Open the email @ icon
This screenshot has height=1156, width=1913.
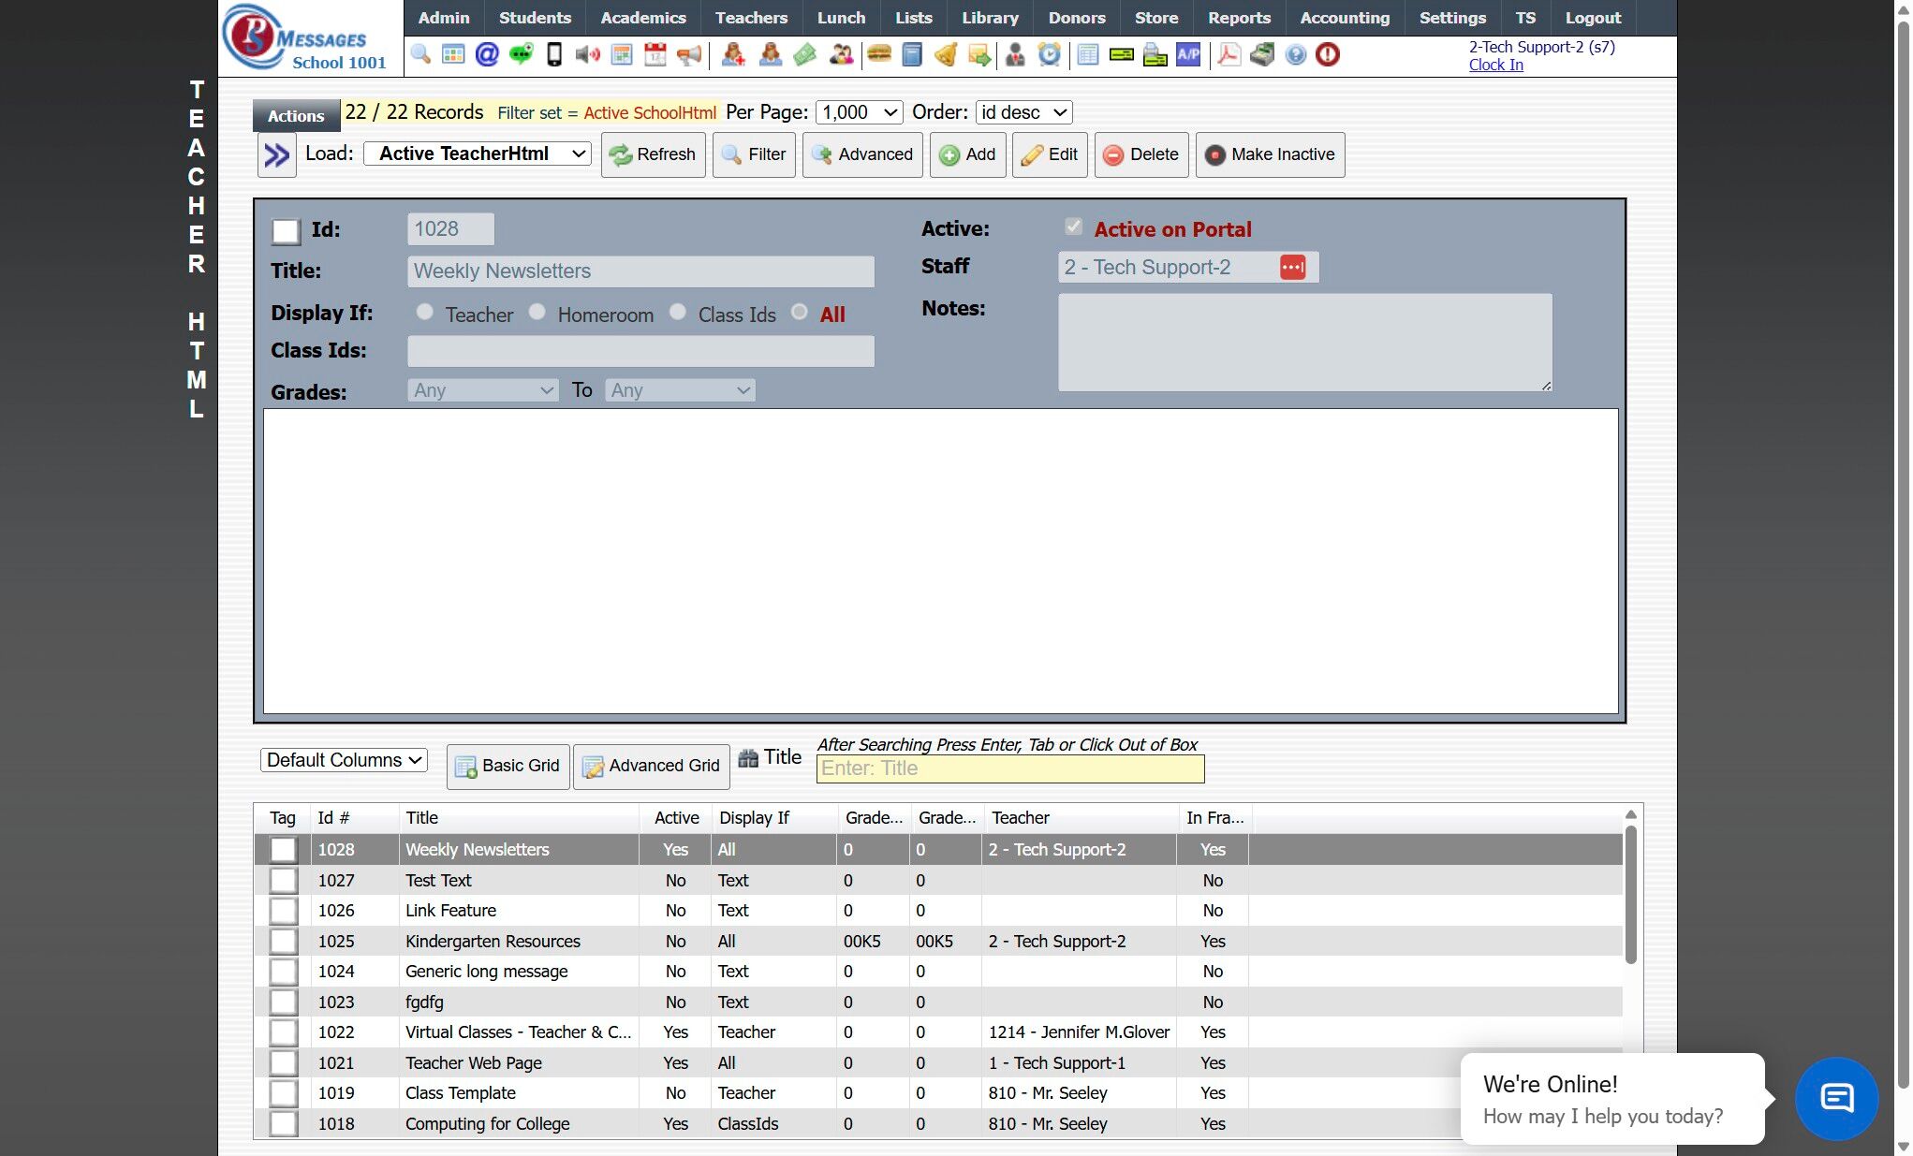click(487, 54)
